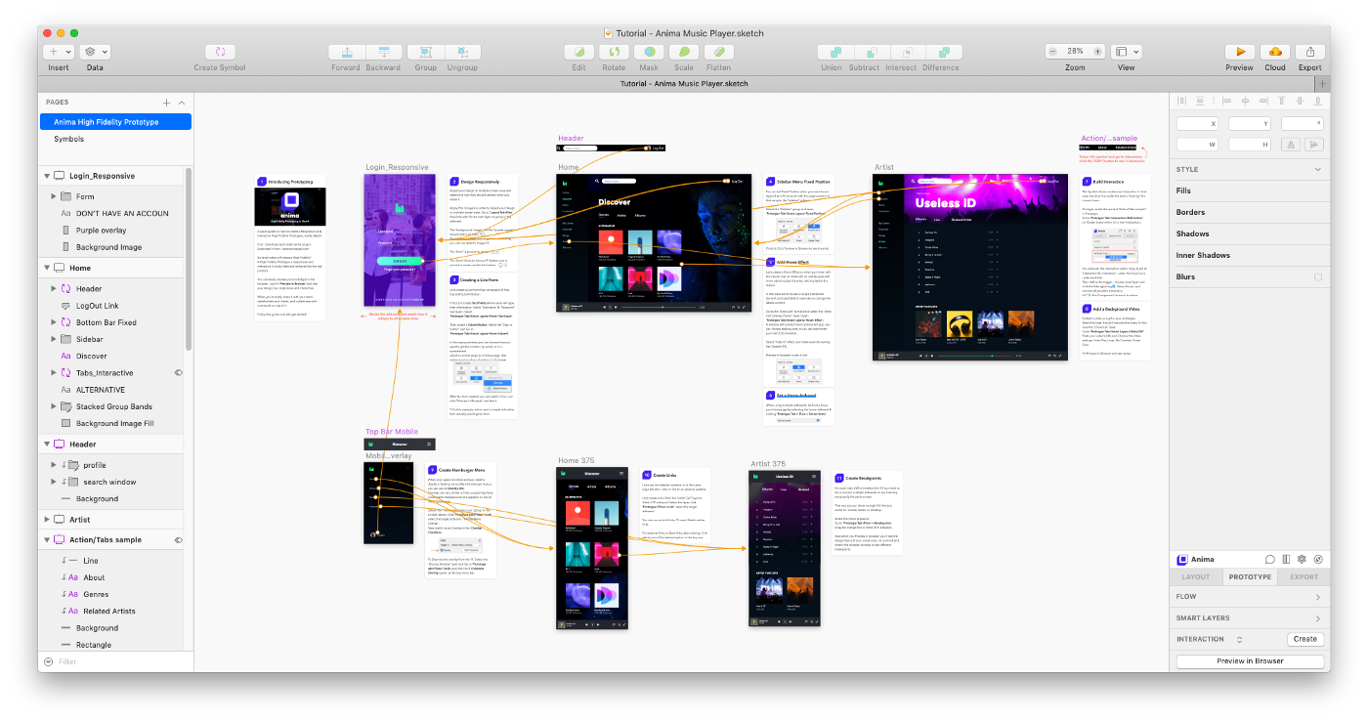Expand the Sidebar folder layer
The width and height of the screenshot is (1368, 722).
53,339
